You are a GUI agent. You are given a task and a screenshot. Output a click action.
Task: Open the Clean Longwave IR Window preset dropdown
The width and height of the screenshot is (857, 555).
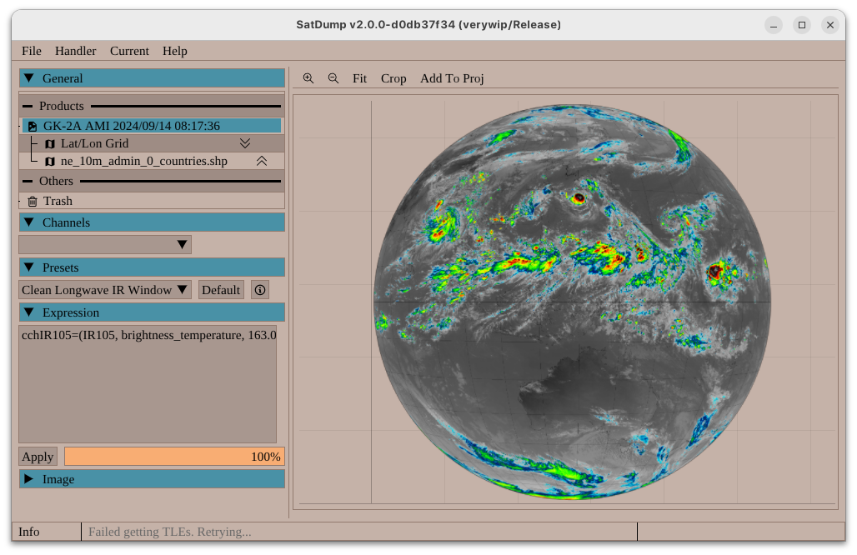click(x=105, y=290)
